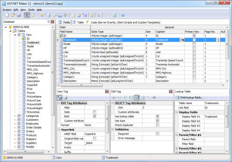Toggle the Check duplicate checkbox

[x=158, y=125]
